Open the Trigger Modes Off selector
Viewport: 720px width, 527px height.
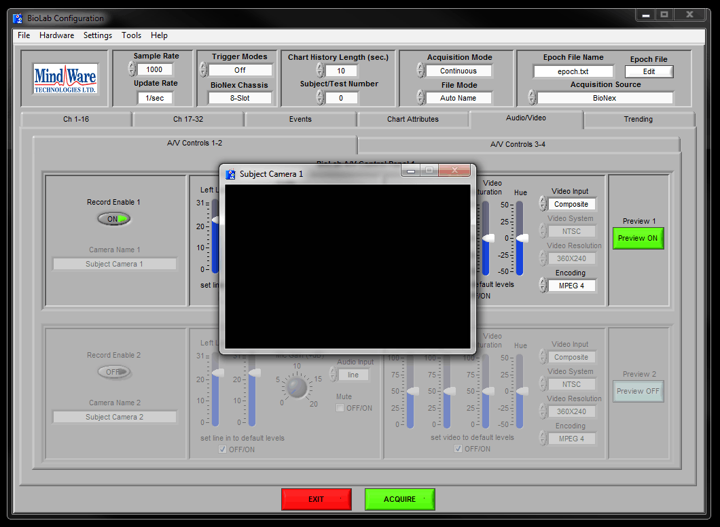240,70
